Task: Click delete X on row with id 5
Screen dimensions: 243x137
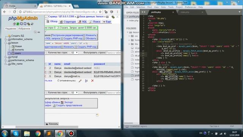Action: 45,76
